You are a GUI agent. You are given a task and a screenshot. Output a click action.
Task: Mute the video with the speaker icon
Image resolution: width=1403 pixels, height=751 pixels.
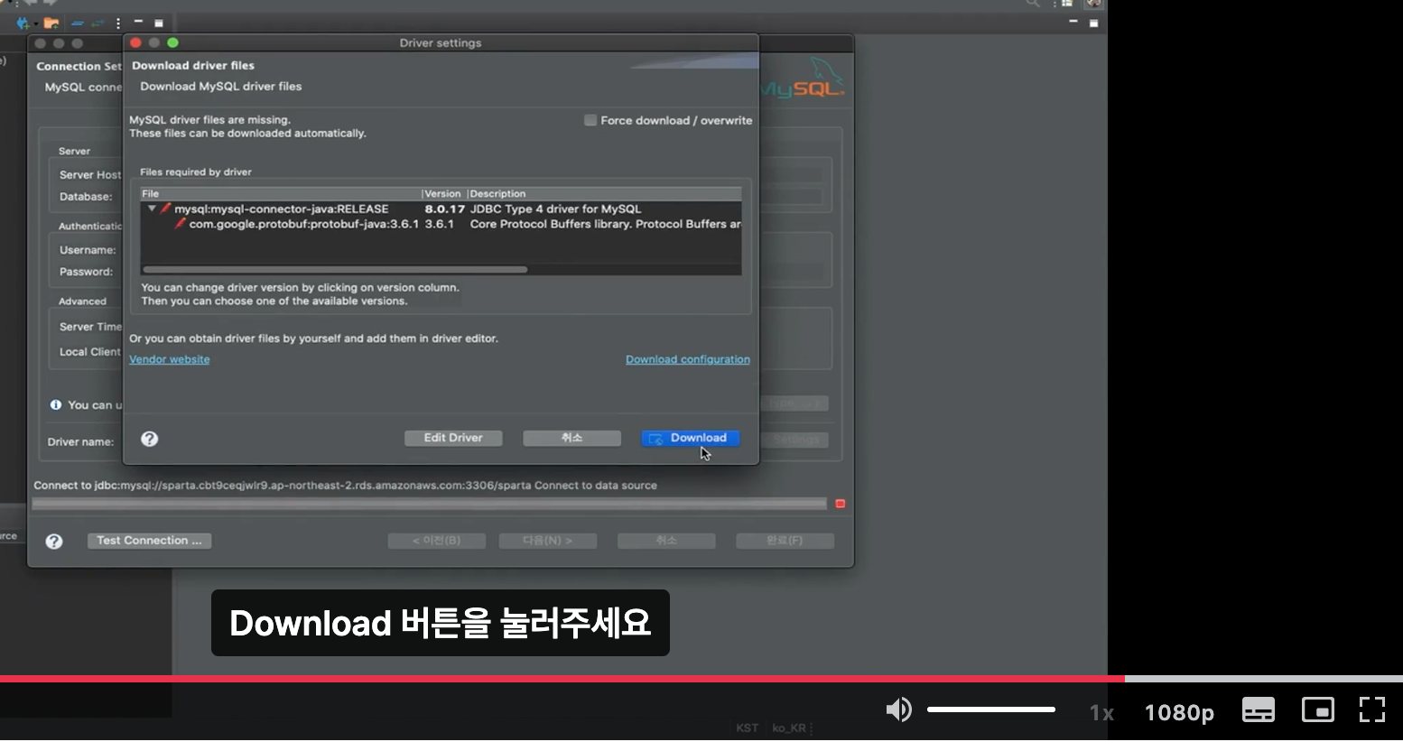(x=898, y=710)
